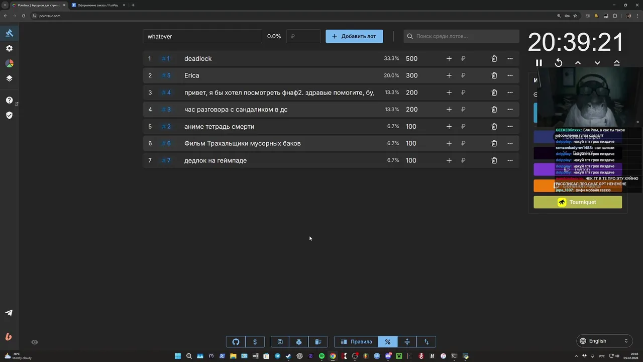Click the save icon in bottom toolbar
This screenshot has width=643, height=362.
tap(280, 342)
